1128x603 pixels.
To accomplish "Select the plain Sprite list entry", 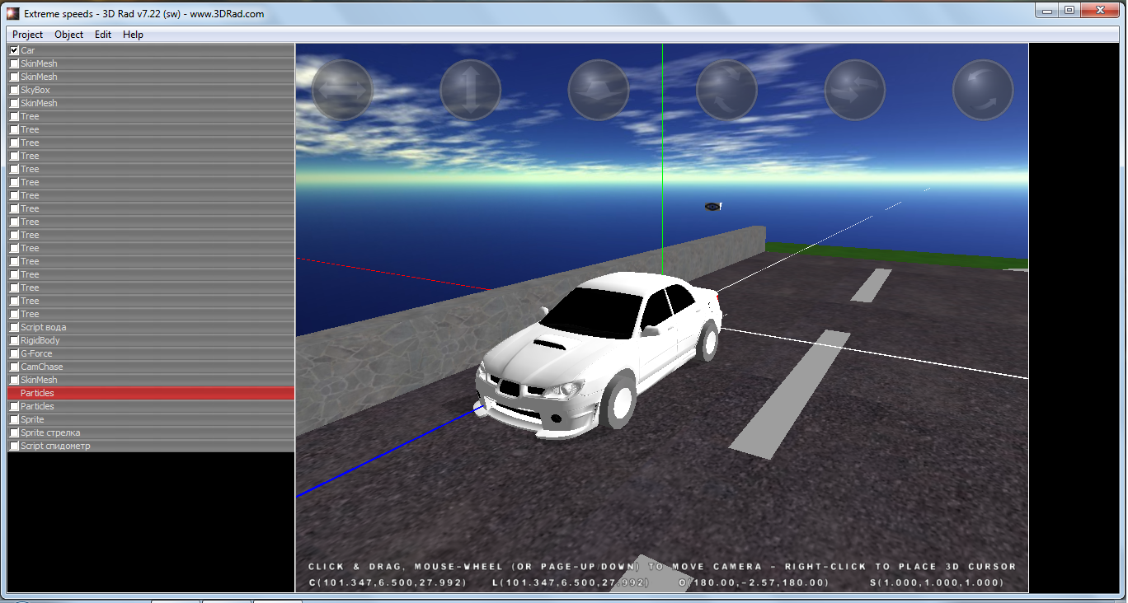I will (151, 419).
